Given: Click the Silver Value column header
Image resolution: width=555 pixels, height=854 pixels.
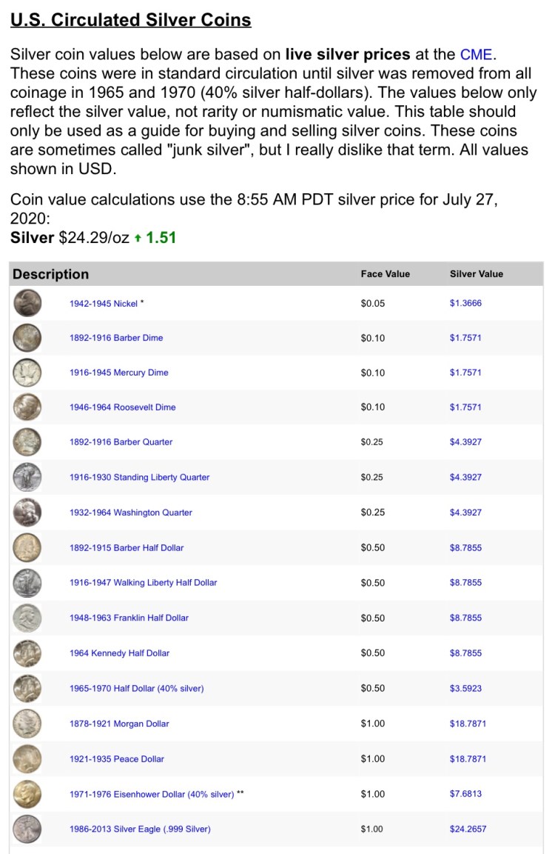Looking at the screenshot, I should [476, 274].
